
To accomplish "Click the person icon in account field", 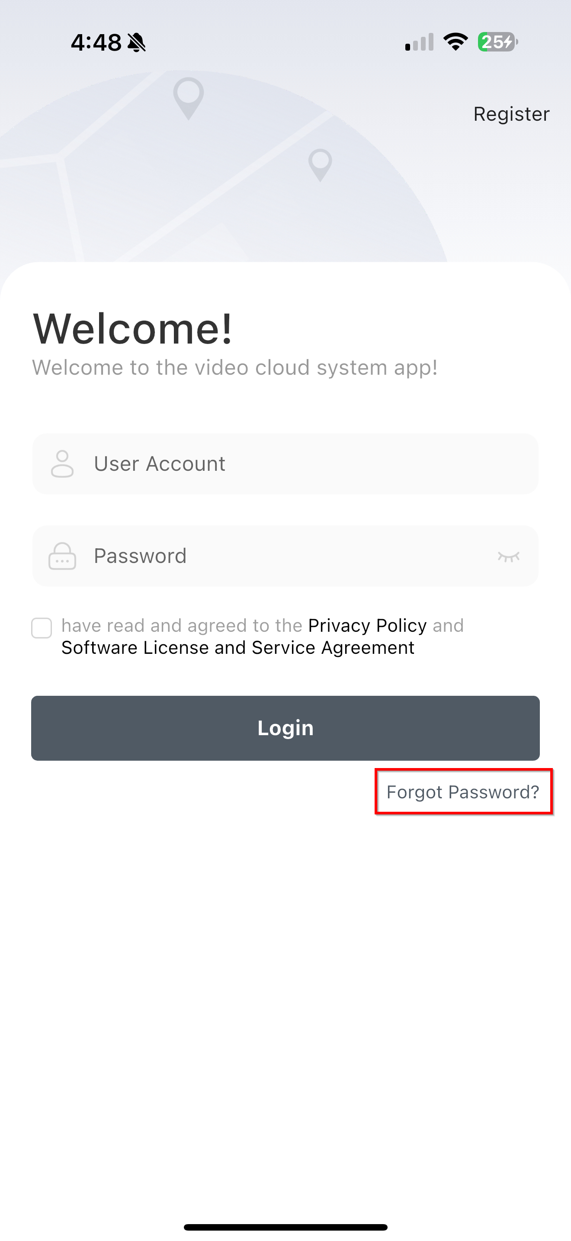I will [x=62, y=464].
